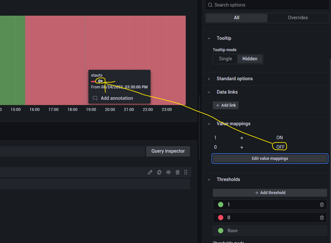Select Hidden tooltip mode

(x=250, y=59)
